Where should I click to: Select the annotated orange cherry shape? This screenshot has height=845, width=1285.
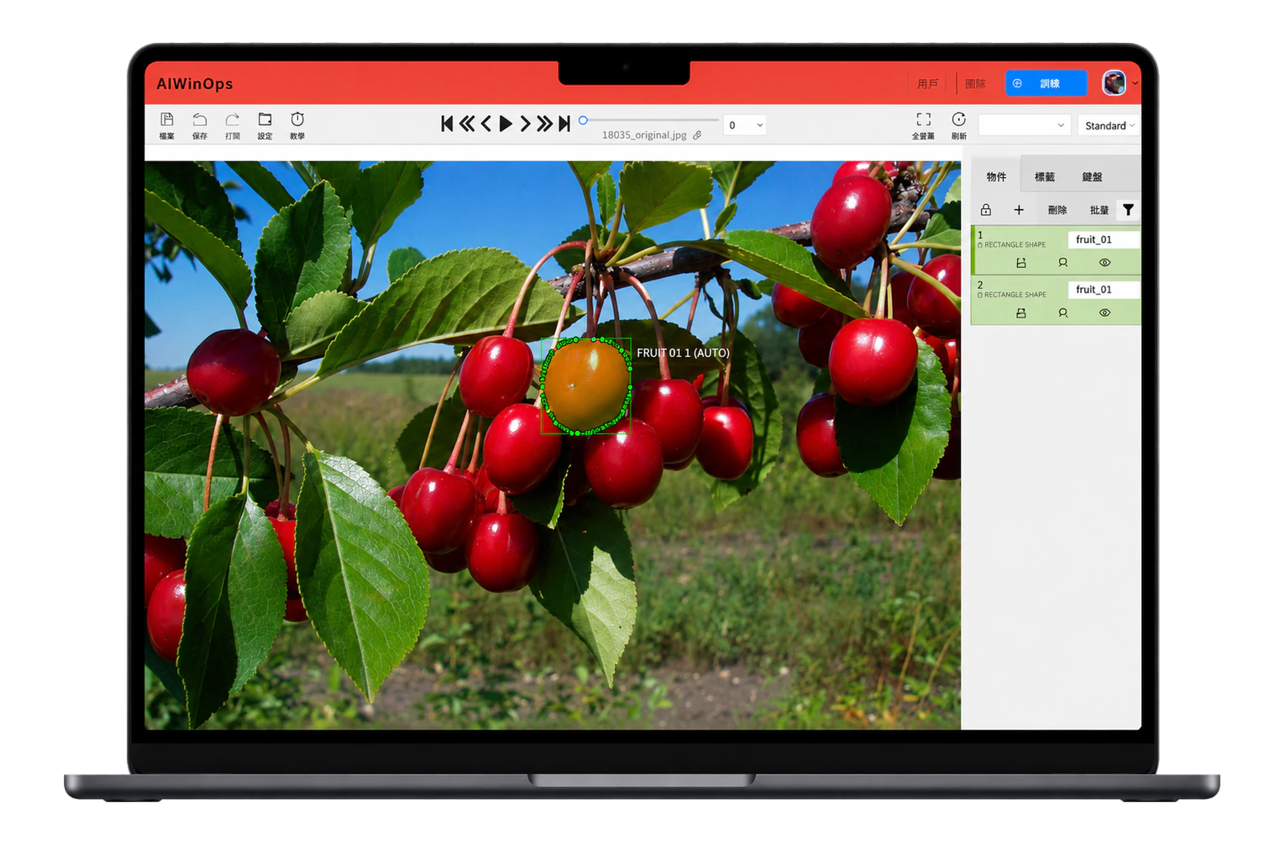coord(585,386)
